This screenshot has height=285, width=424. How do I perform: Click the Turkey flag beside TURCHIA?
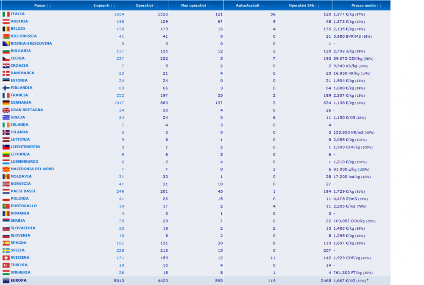tap(6, 265)
